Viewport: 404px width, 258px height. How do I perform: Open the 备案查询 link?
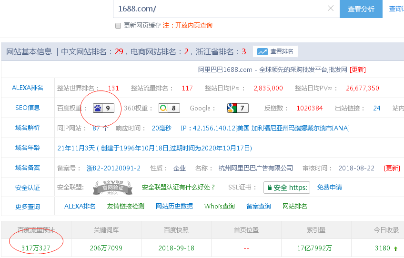[258, 206]
